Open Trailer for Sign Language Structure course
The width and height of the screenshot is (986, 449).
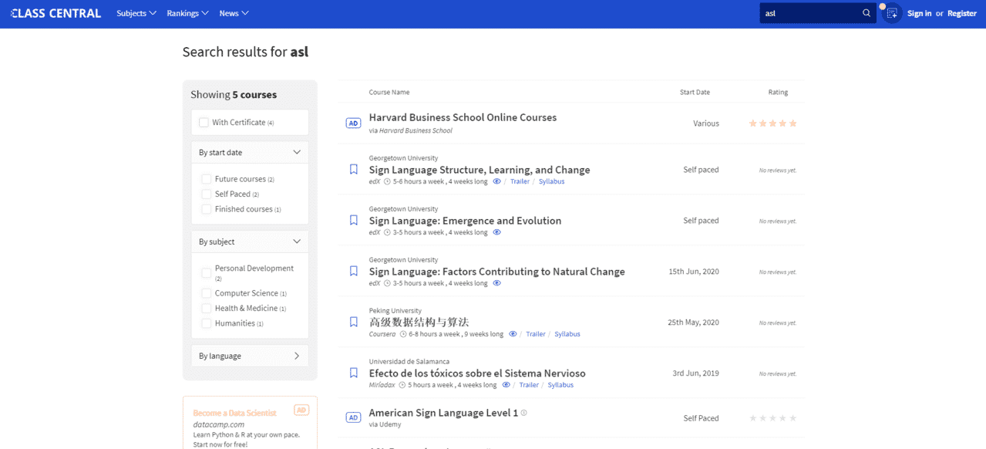(520, 181)
